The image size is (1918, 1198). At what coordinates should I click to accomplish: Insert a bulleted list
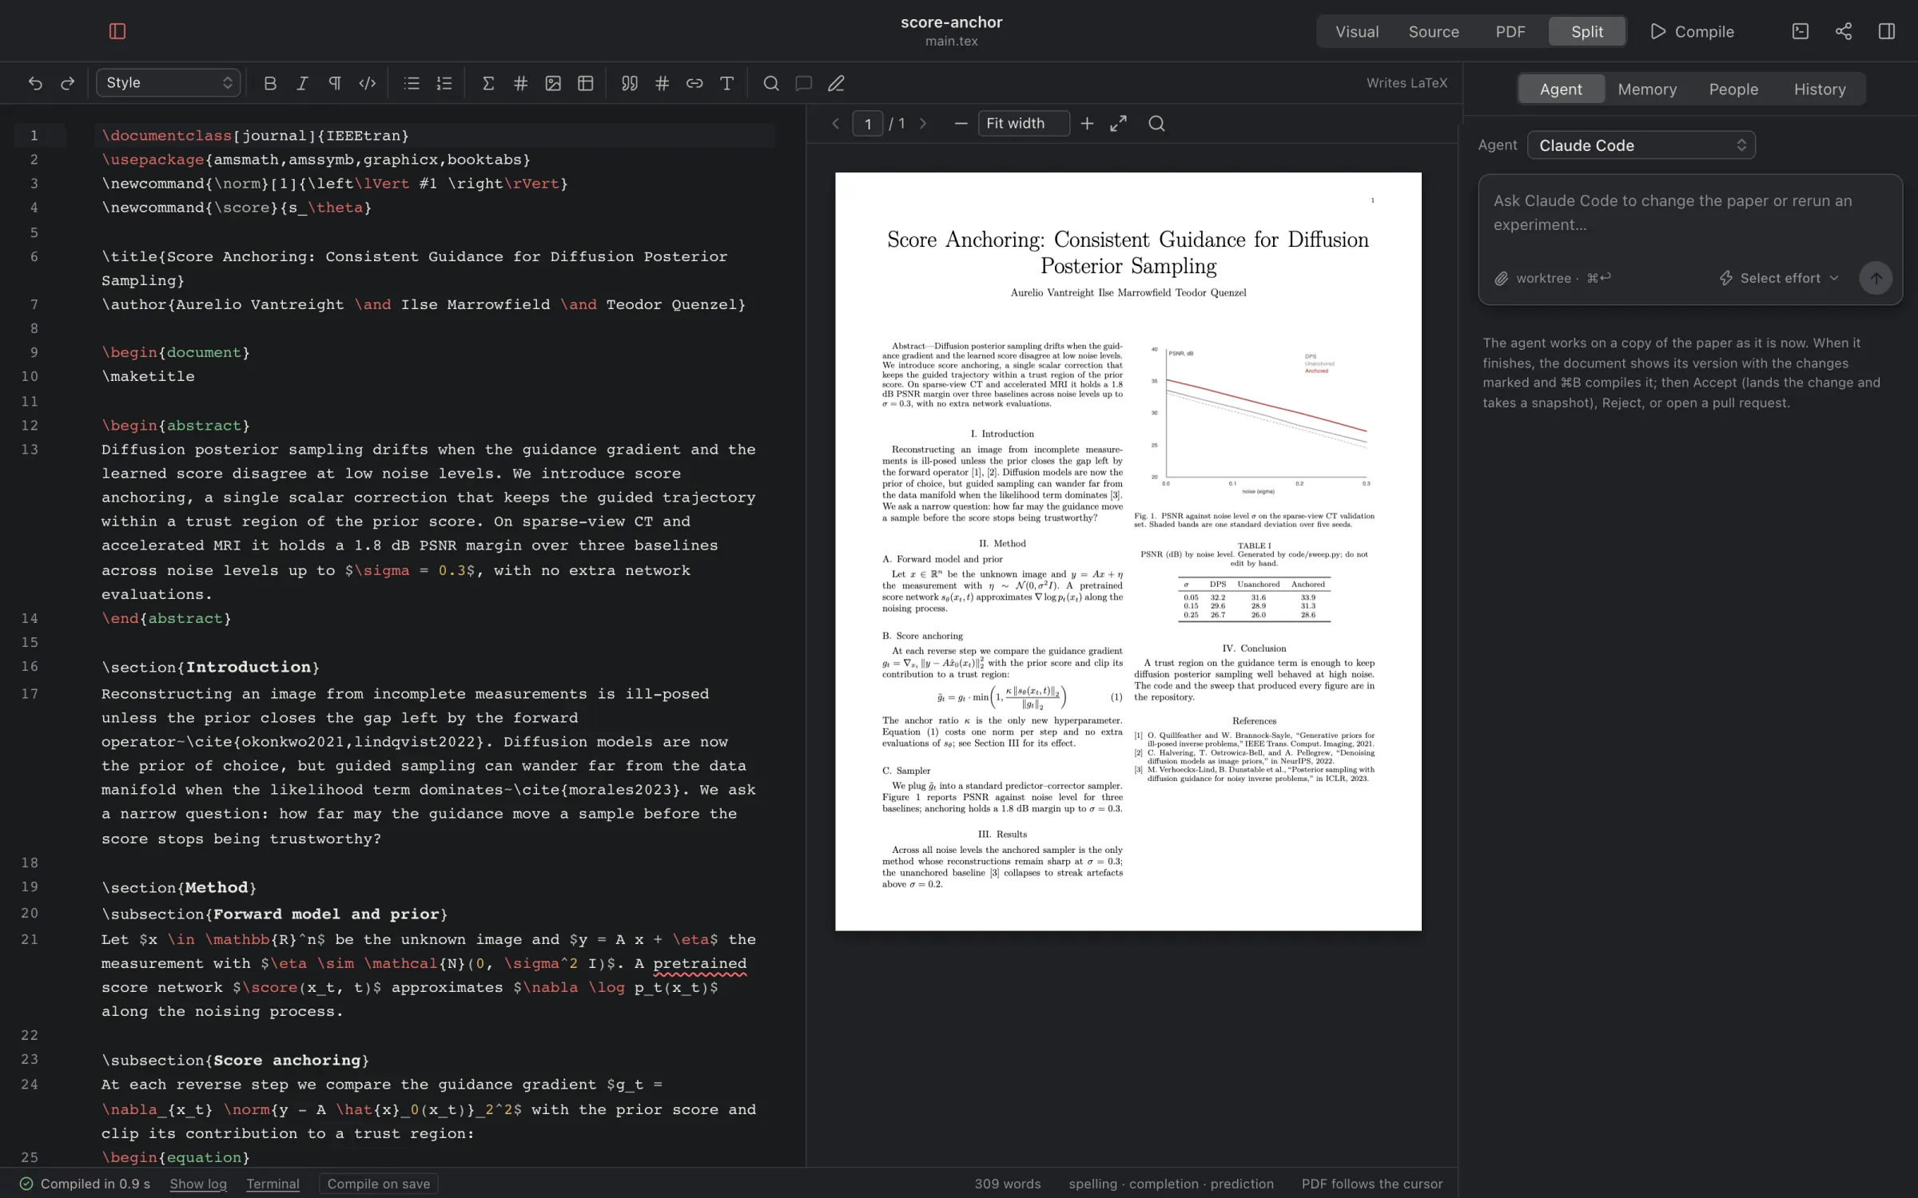pyautogui.click(x=412, y=83)
